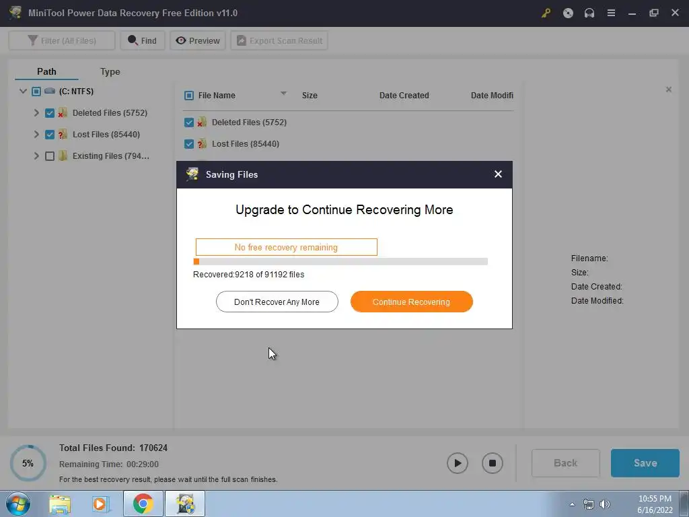The height and width of the screenshot is (517, 689).
Task: Click 'Recovered:9218 of 91192 files' text
Action: 249,275
